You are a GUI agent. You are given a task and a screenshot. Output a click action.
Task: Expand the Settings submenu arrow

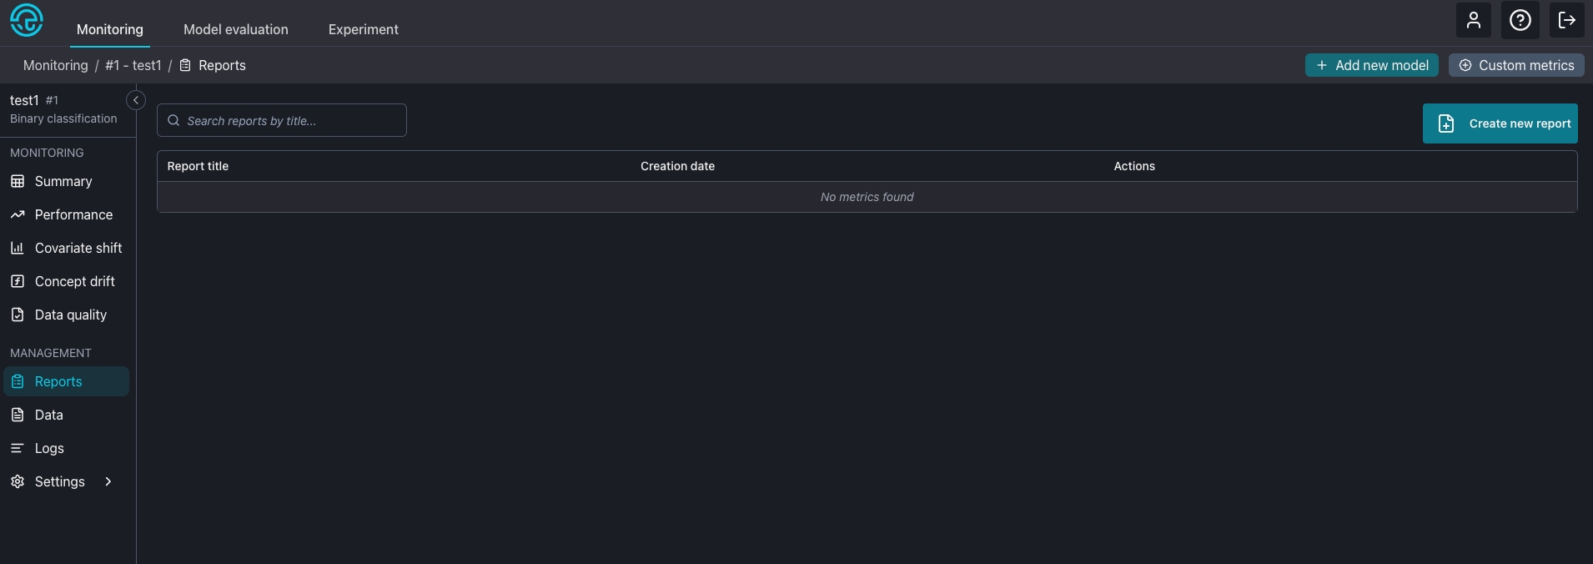[108, 481]
